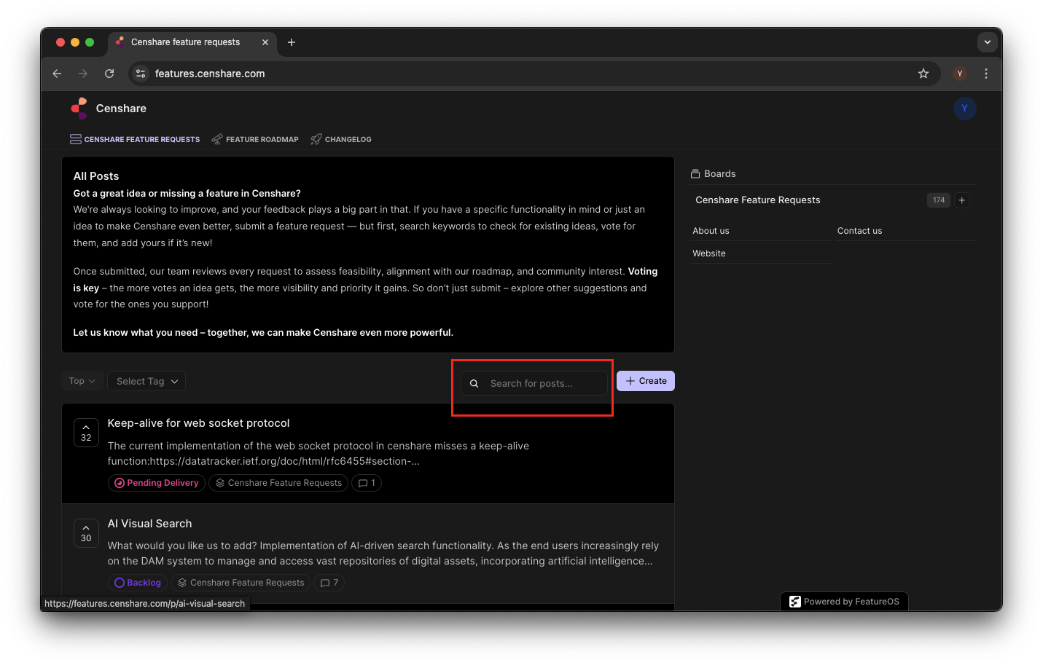Click the Feature Roadmap telescope icon
1043x665 pixels.
click(216, 138)
